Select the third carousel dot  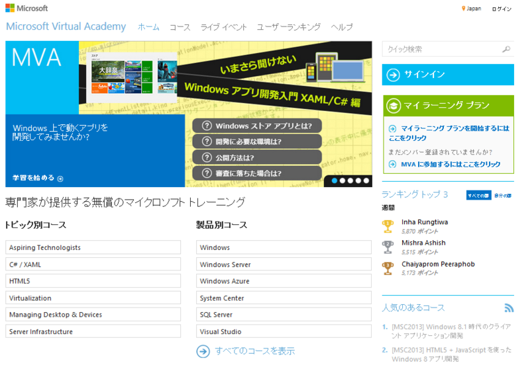click(x=350, y=181)
